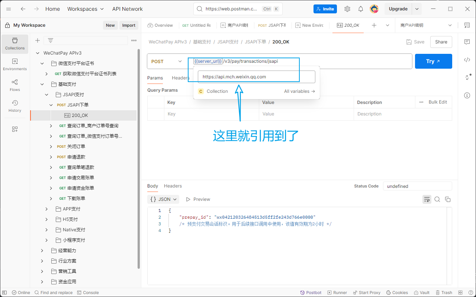Image resolution: width=476 pixels, height=297 pixels.
Task: Click the search URL bar
Action: point(238,9)
